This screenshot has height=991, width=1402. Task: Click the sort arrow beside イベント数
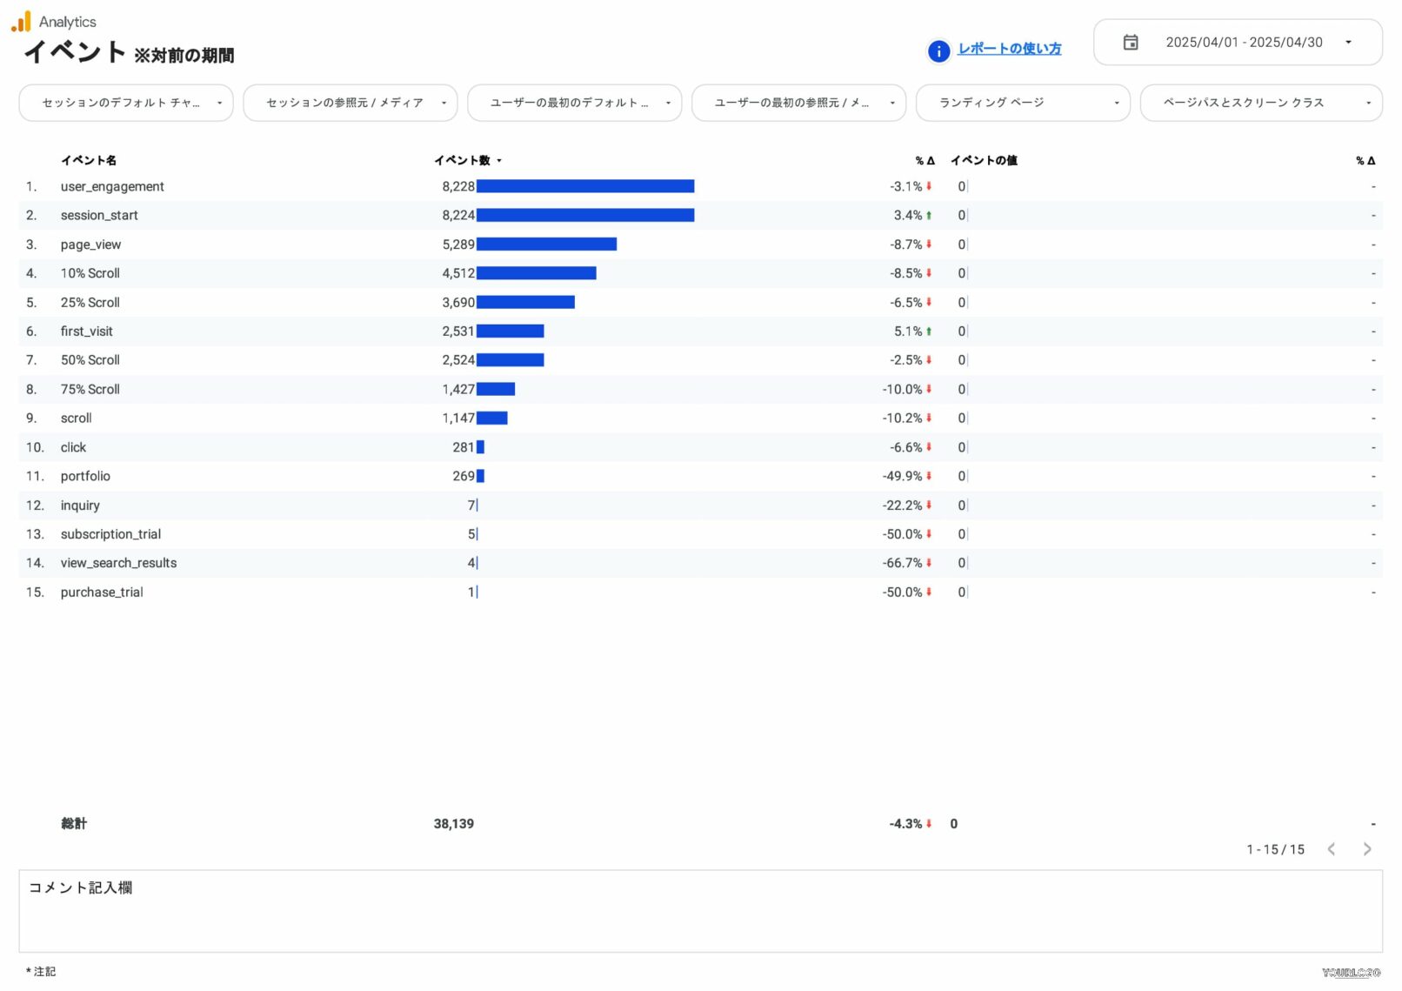pyautogui.click(x=499, y=161)
